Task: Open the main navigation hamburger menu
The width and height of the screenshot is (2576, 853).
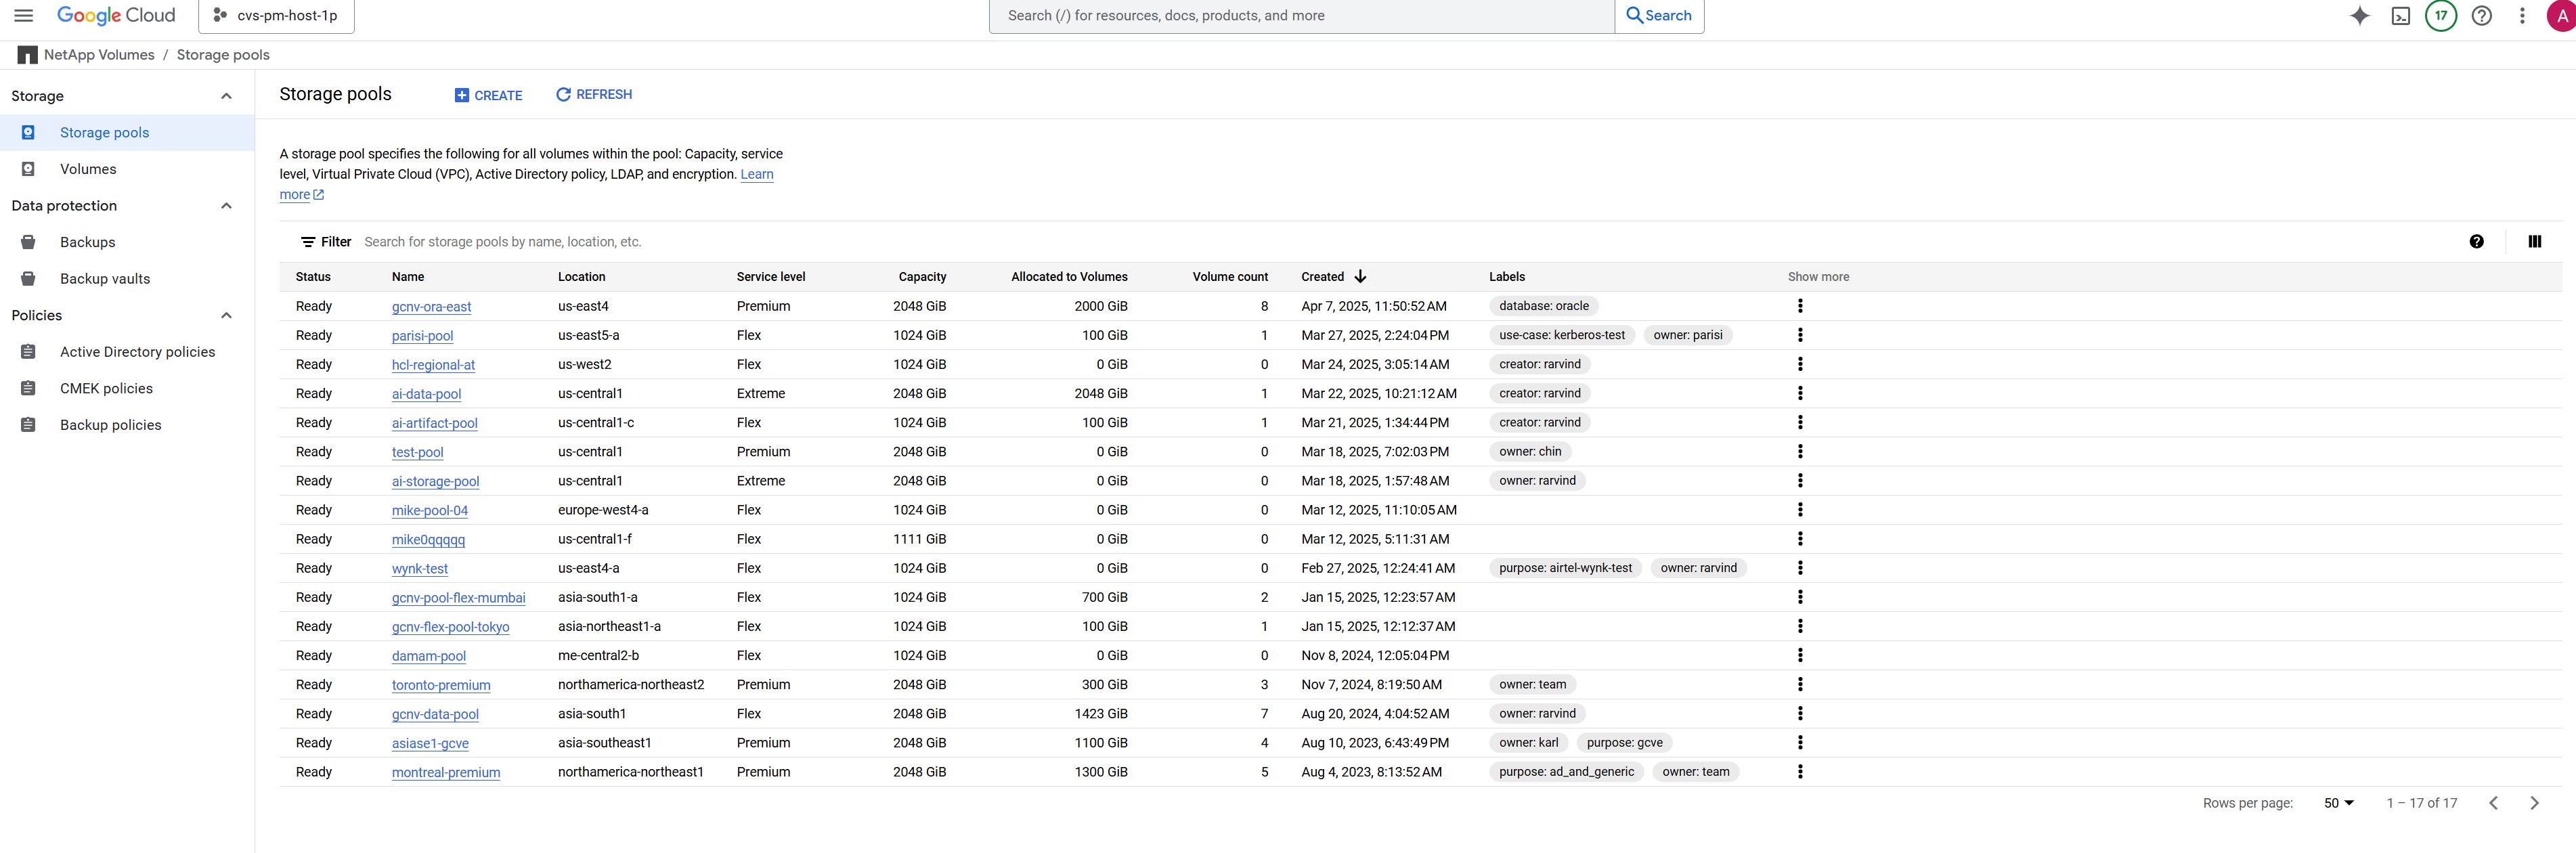Action: (x=24, y=16)
